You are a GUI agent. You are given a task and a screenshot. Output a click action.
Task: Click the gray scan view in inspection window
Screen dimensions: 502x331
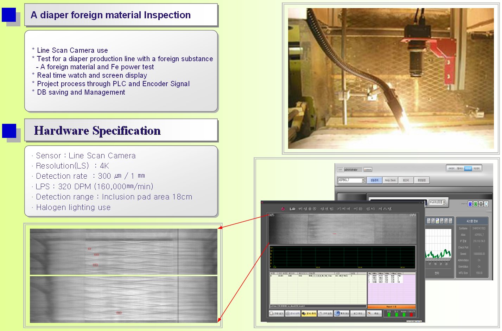click(x=343, y=228)
